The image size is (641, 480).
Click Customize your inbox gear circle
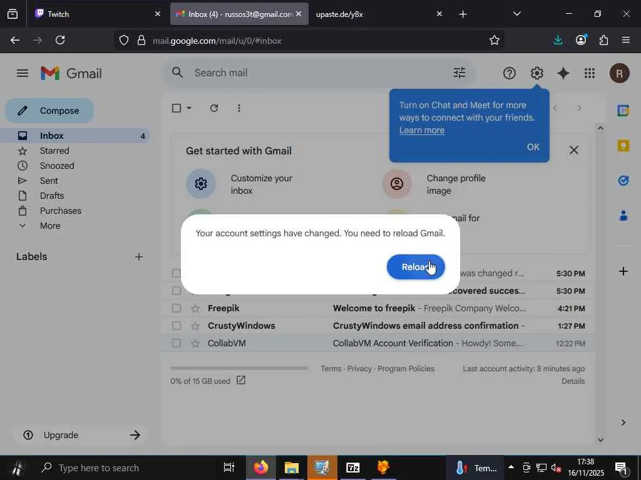pyautogui.click(x=201, y=184)
